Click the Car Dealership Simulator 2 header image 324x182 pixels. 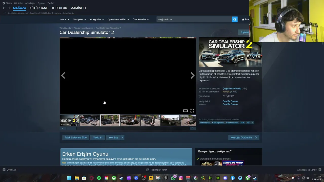pyautogui.click(x=230, y=52)
